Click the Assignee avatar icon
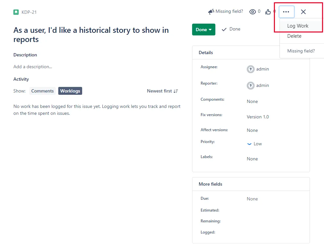 [x=250, y=69]
